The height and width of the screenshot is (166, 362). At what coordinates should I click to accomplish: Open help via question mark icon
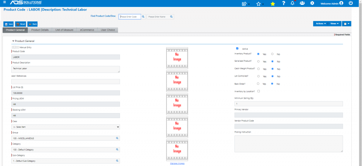tap(284, 3)
